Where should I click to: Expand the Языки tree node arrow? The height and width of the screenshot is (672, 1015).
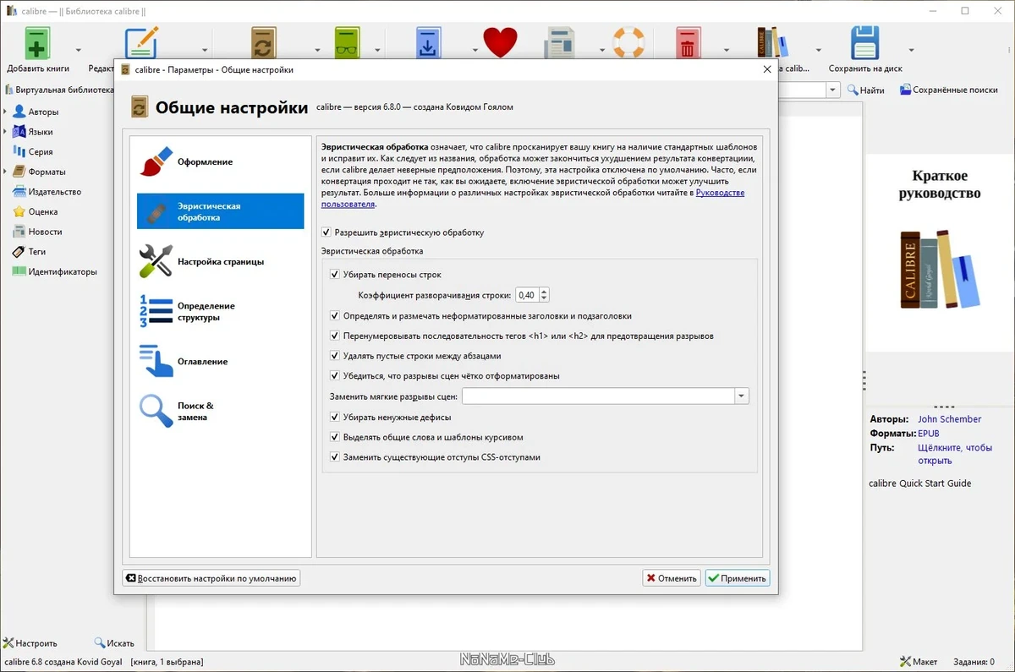pyautogui.click(x=5, y=132)
